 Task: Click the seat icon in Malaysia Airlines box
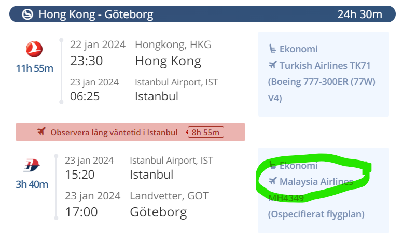272,165
